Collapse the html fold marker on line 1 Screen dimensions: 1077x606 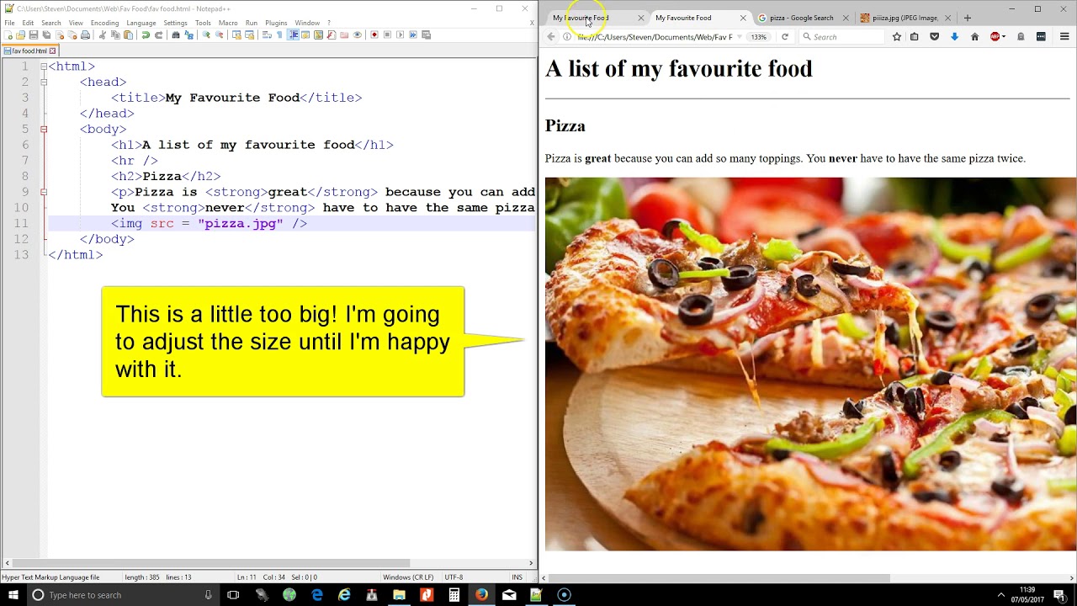click(44, 66)
